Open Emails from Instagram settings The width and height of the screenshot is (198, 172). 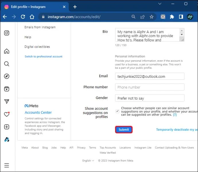click(x=40, y=27)
